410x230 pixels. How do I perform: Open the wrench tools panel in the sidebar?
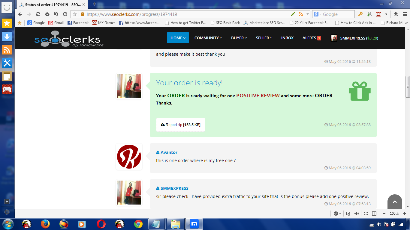click(x=7, y=63)
